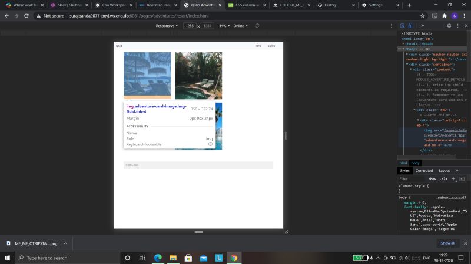Toggle the .cls class editor
The height and width of the screenshot is (264, 471).
pyautogui.click(x=443, y=179)
